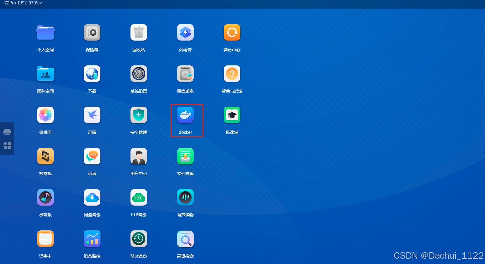Open the 网盘备份 cloud backup app
Image resolution: width=485 pixels, height=264 pixels.
tap(92, 197)
